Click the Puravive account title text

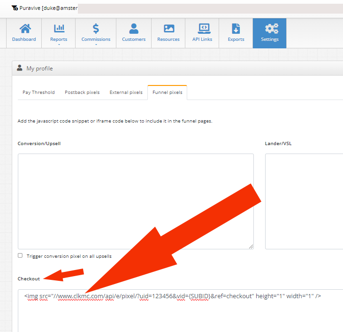coord(48,8)
